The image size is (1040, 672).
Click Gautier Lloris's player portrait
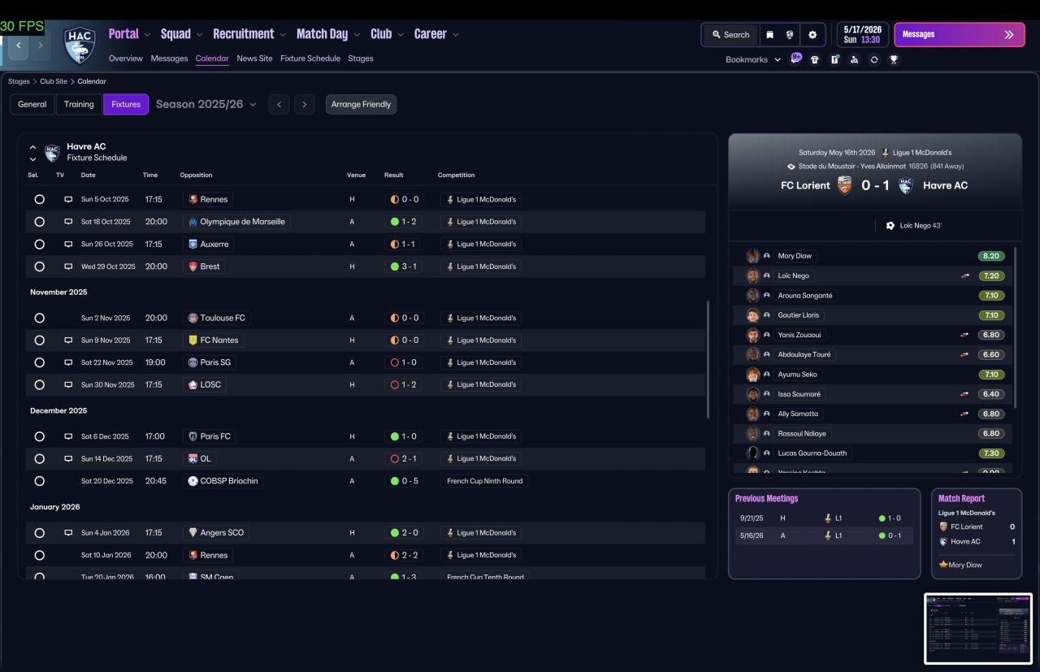[x=753, y=315]
